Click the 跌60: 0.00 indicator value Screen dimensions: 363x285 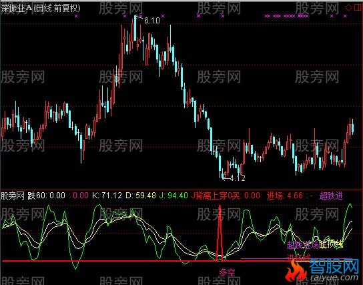pos(47,196)
